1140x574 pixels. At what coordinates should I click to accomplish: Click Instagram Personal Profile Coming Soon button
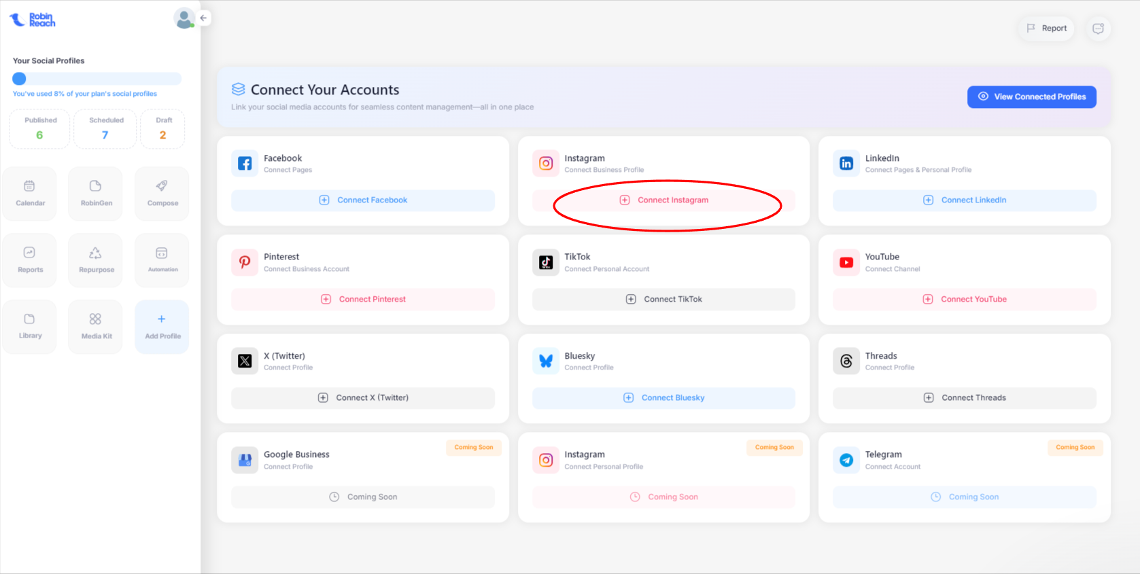click(663, 497)
